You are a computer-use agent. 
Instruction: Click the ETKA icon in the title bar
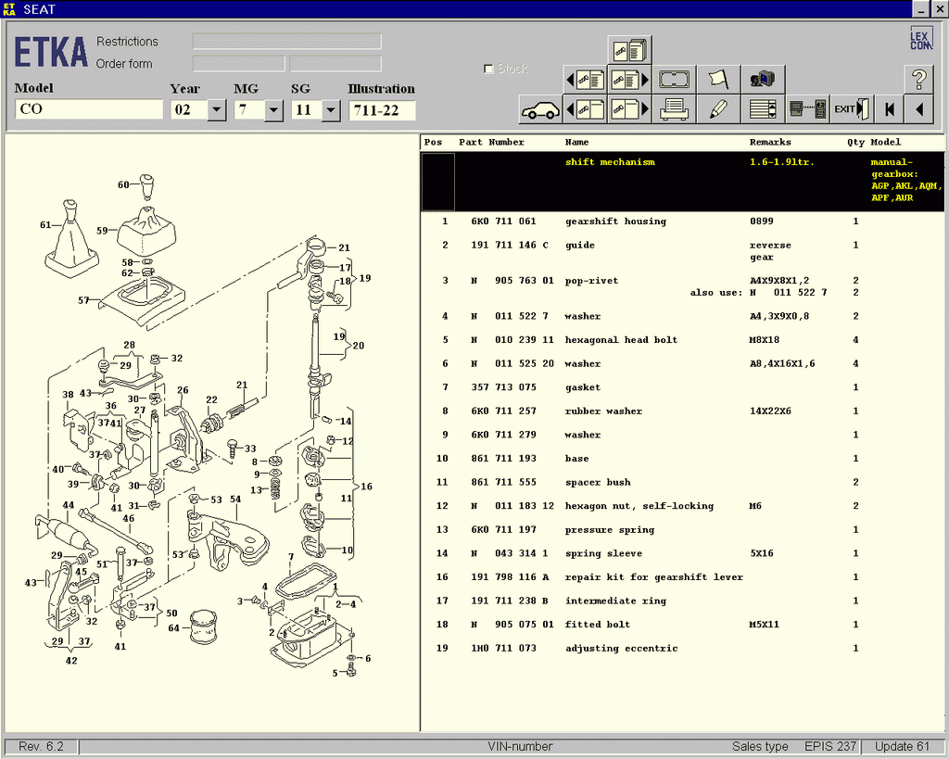point(9,9)
